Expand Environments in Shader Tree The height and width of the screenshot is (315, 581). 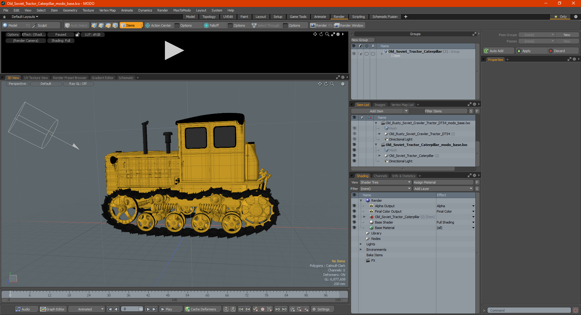pyautogui.click(x=361, y=250)
